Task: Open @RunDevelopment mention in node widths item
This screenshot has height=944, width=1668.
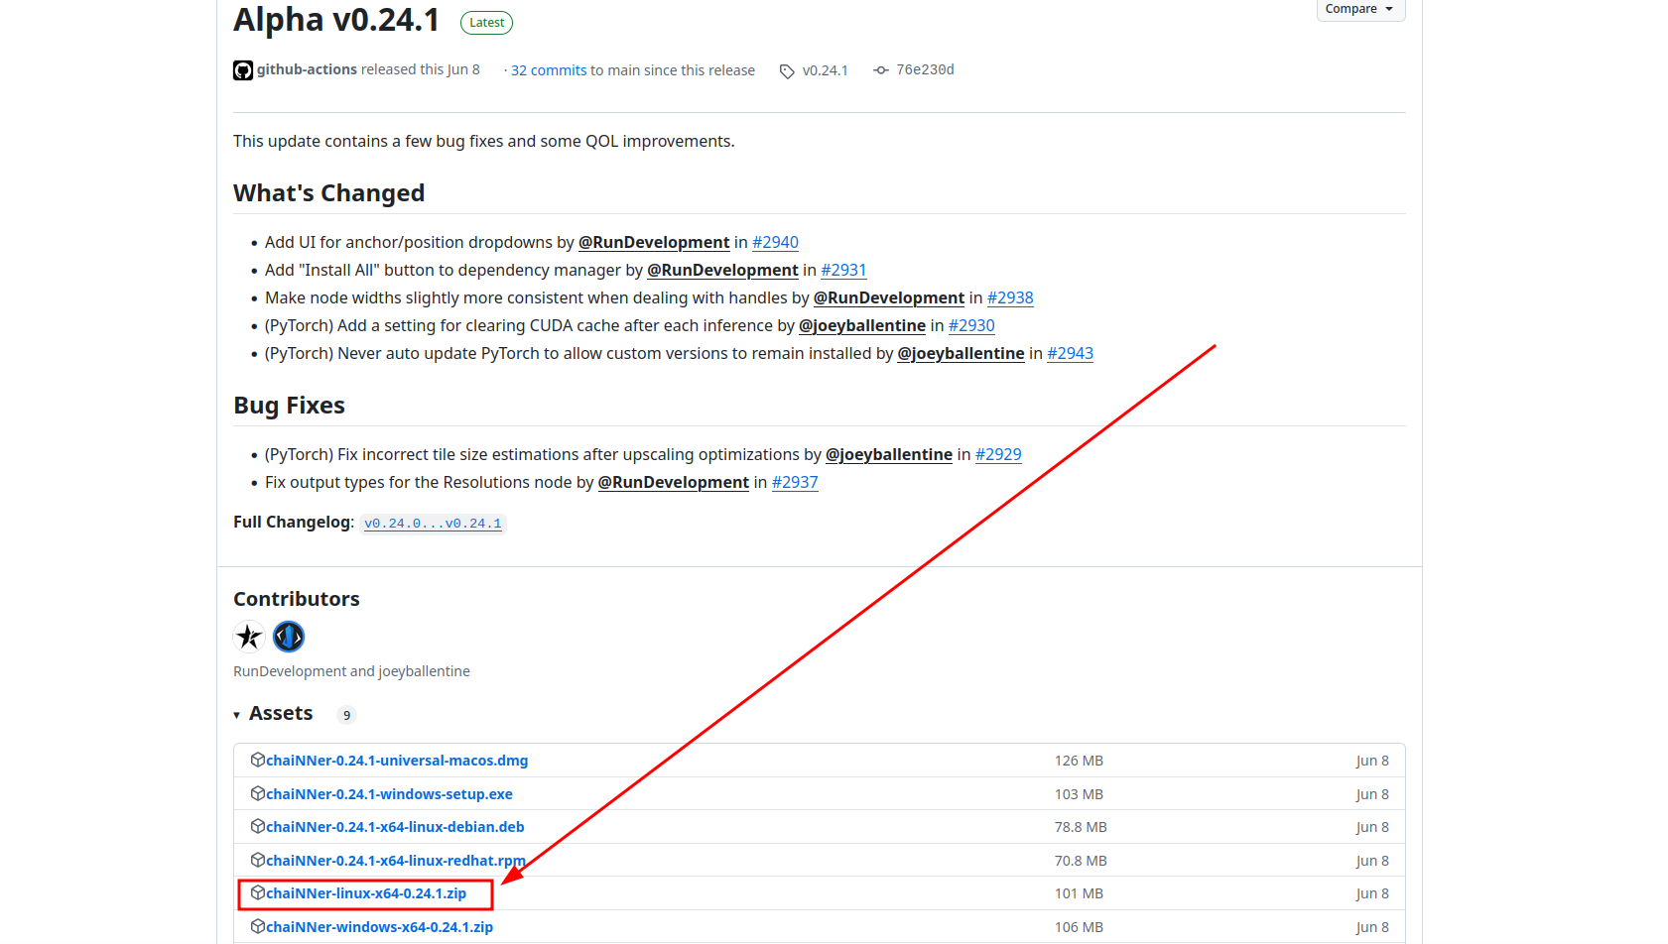Action: point(889,297)
